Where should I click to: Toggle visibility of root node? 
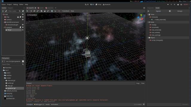point(23,15)
